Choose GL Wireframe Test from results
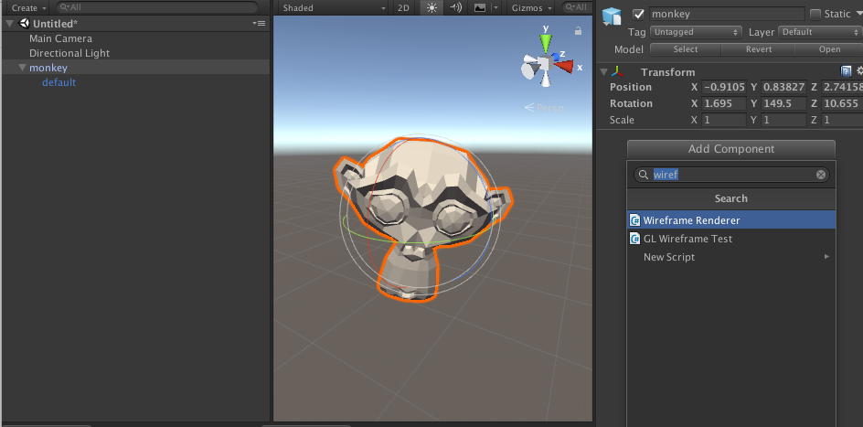This screenshot has width=863, height=427. (x=731, y=239)
